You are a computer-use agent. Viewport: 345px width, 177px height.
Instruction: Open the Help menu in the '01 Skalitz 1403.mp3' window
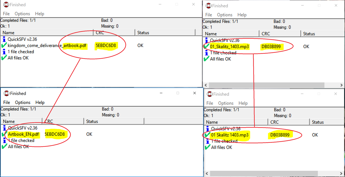(x=243, y=103)
